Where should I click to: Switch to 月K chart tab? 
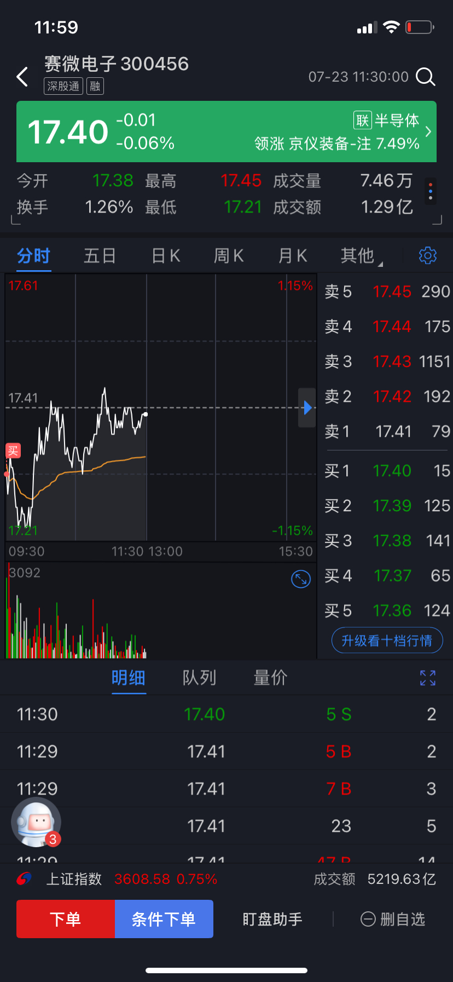click(293, 255)
